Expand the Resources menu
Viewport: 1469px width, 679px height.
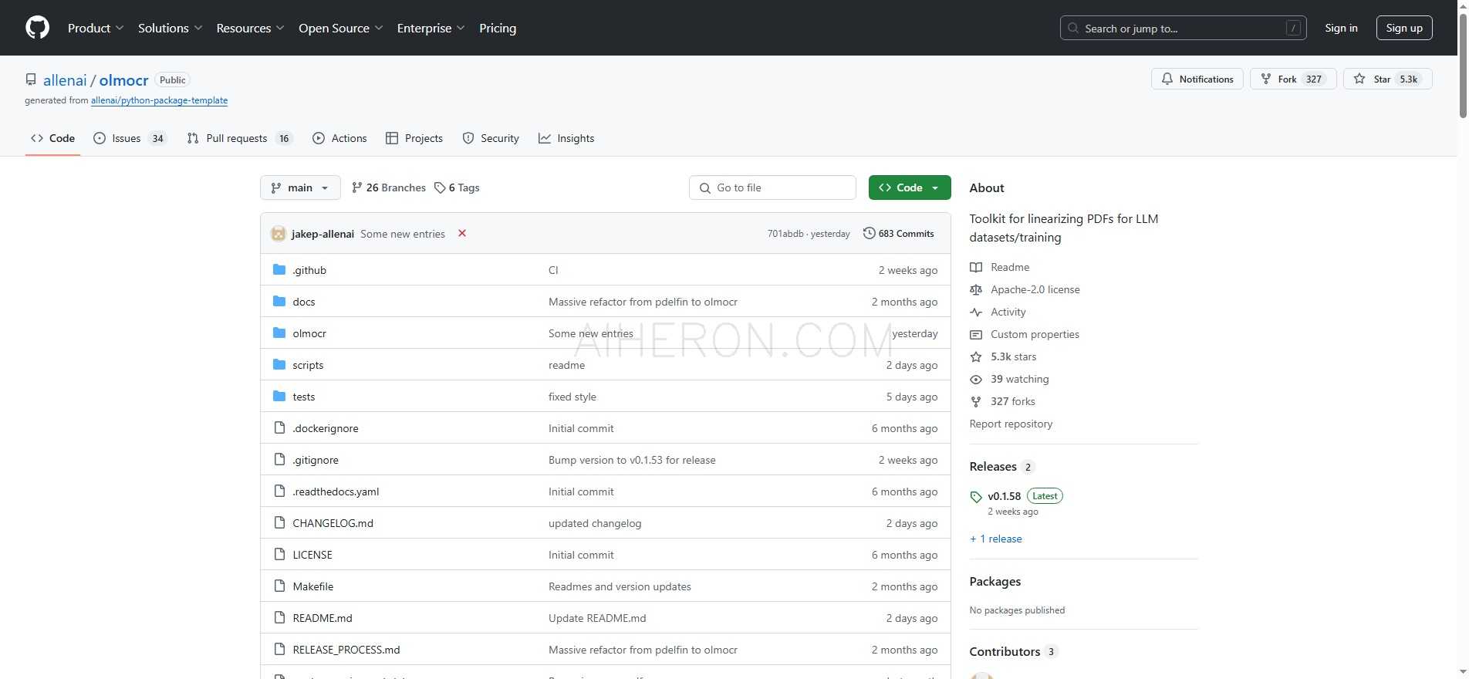click(x=250, y=28)
